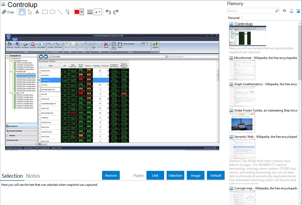Click the Machines view icon in ControlUp
Screen dimensions: 302x205
click(10, 45)
